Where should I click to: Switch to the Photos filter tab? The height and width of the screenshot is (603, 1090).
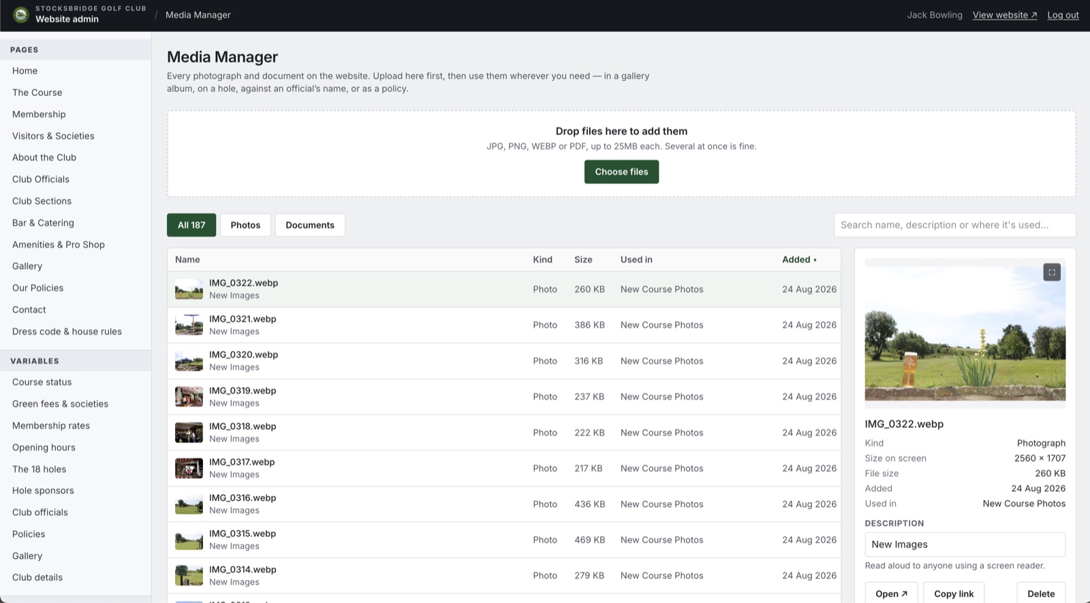(x=245, y=225)
